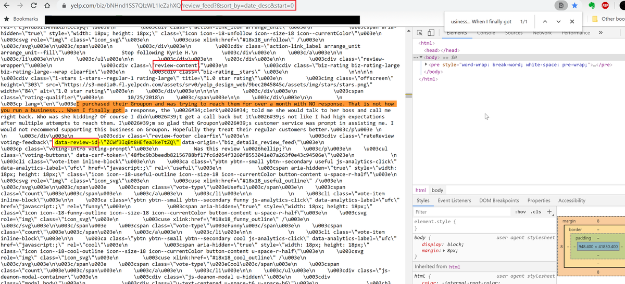Click the margin label in box model
This screenshot has width=625, height=284.
coord(569,221)
